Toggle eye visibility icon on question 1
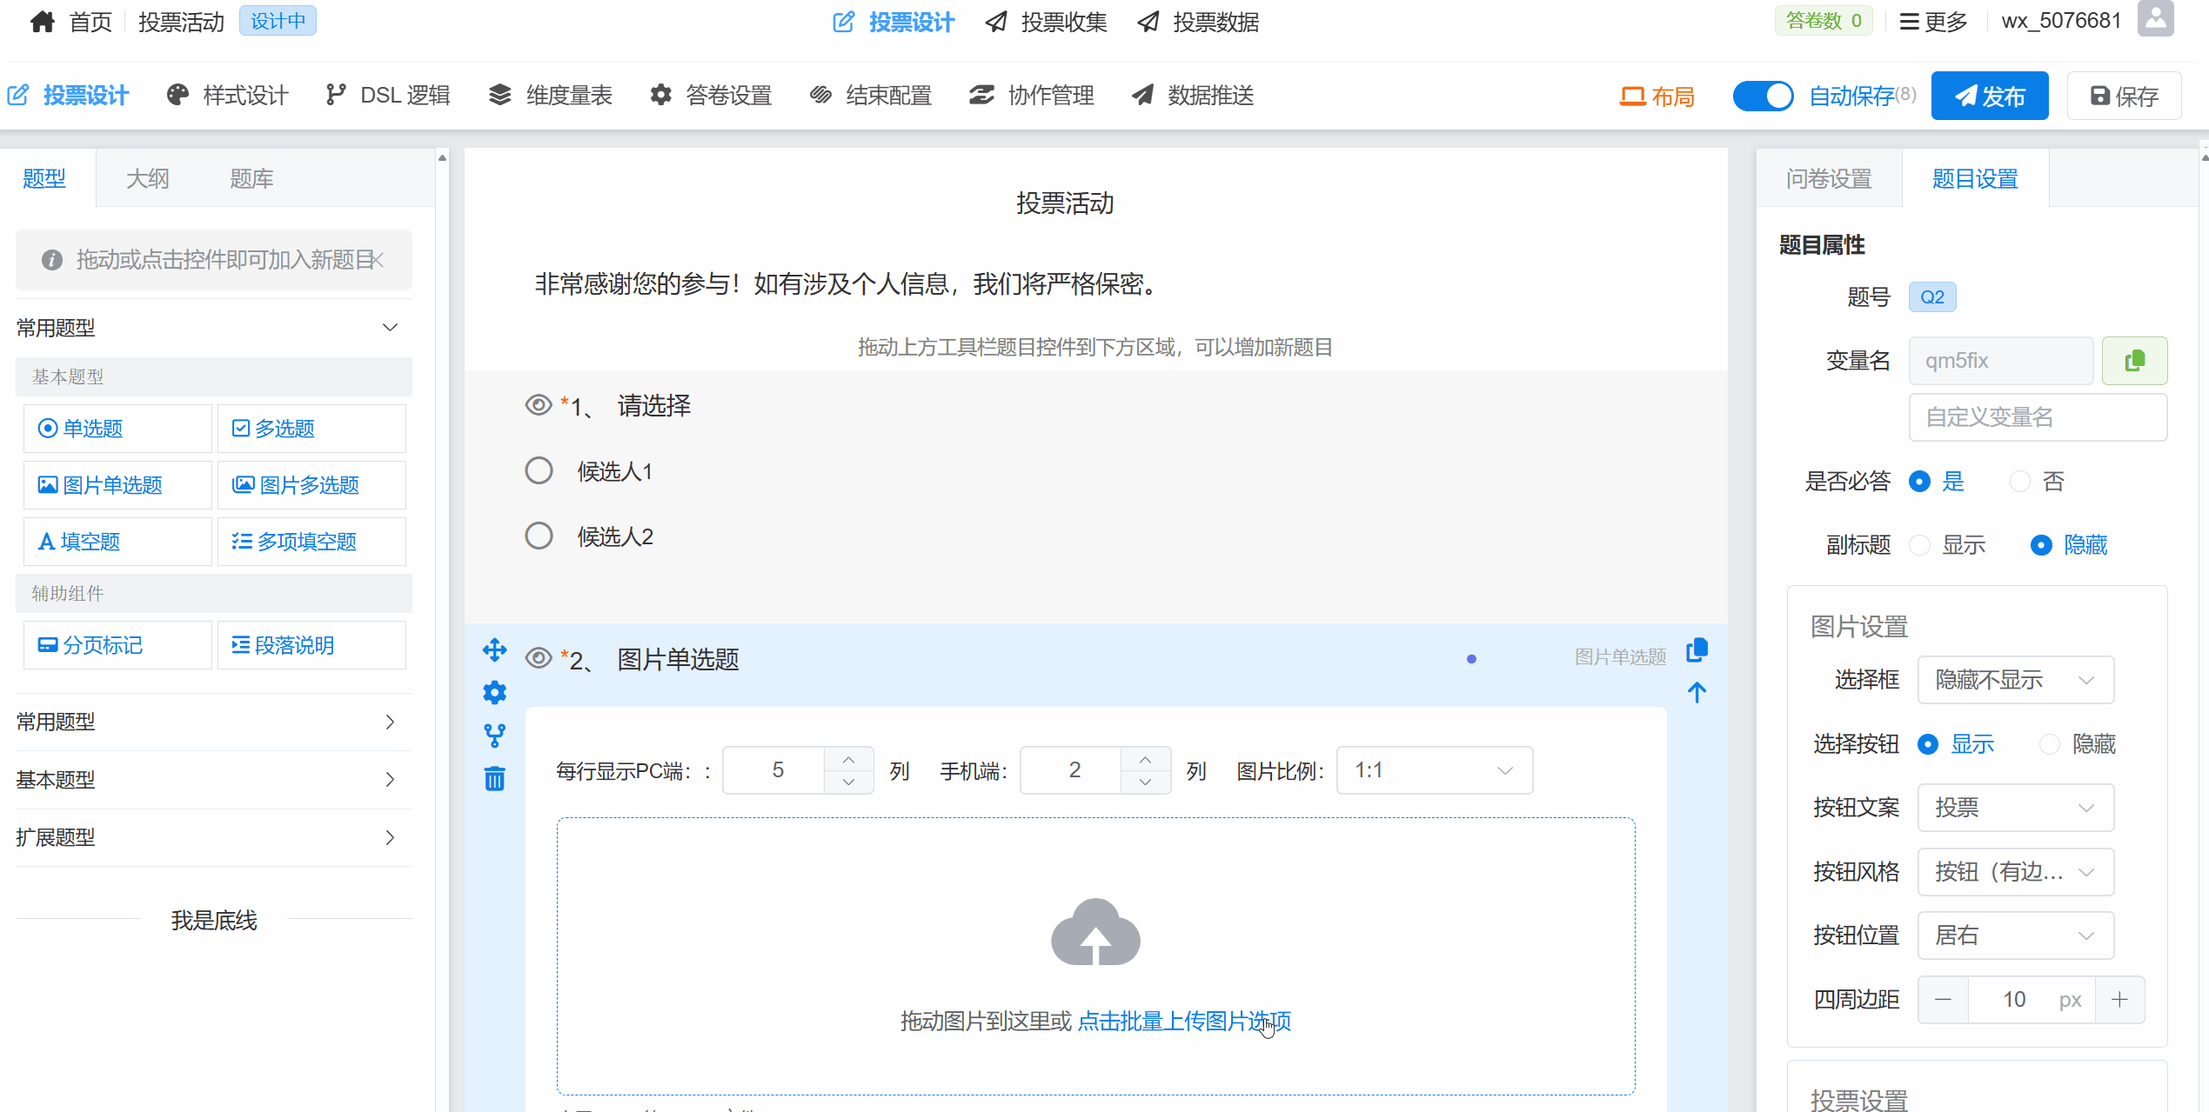 pos(539,405)
